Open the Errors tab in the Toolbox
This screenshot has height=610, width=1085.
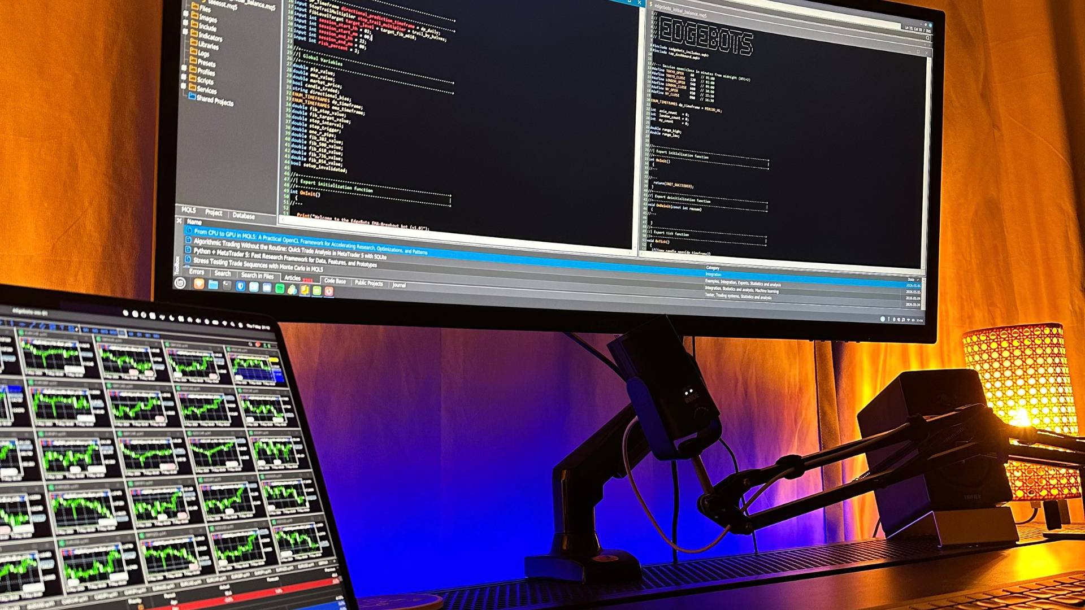tap(197, 272)
